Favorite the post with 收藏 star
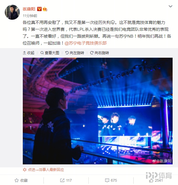Image resolution: width=178 pixels, height=185 pixels. coord(21,180)
